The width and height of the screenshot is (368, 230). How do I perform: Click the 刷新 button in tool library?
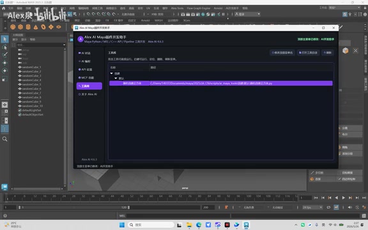tap(327, 52)
